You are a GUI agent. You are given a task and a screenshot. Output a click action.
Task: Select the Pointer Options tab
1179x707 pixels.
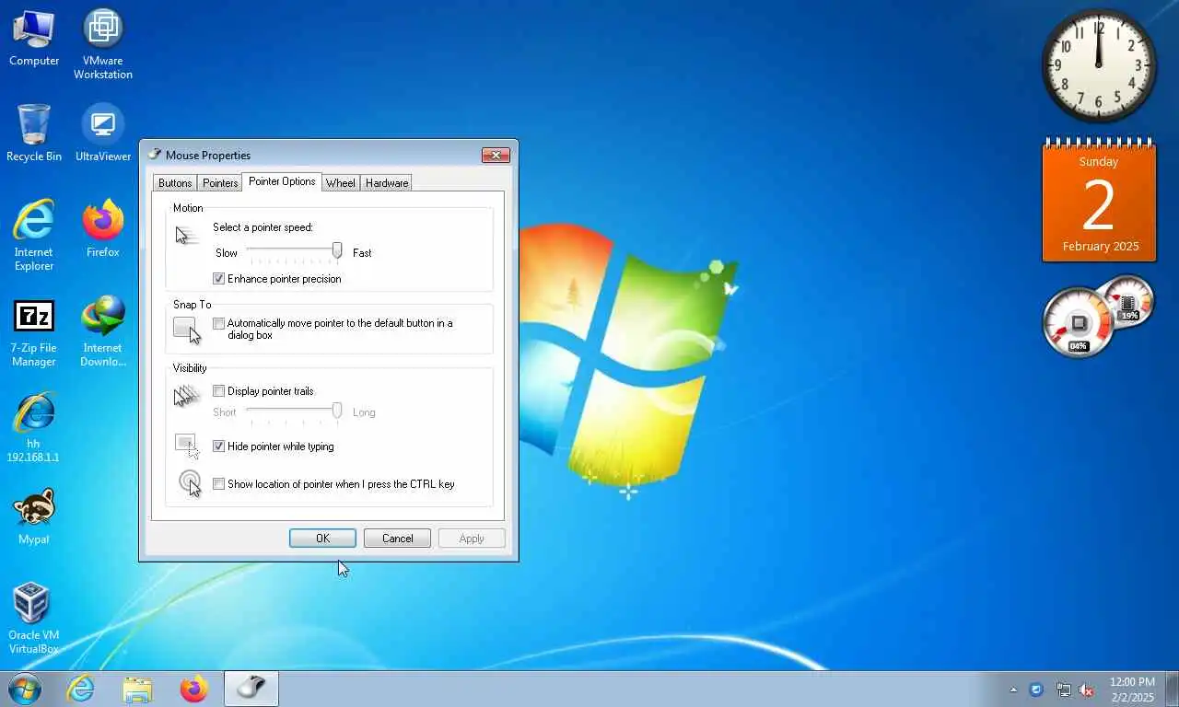pyautogui.click(x=282, y=181)
